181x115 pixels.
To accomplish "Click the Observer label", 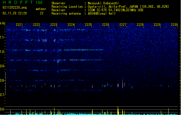I will [58, 3].
